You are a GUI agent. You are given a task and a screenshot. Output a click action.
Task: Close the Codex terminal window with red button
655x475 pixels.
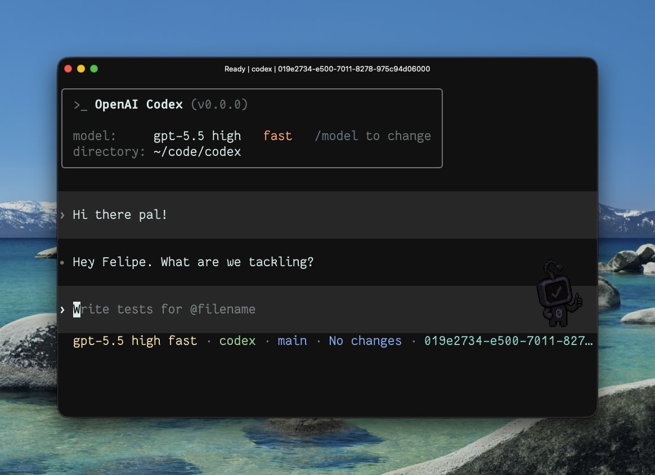(x=68, y=69)
